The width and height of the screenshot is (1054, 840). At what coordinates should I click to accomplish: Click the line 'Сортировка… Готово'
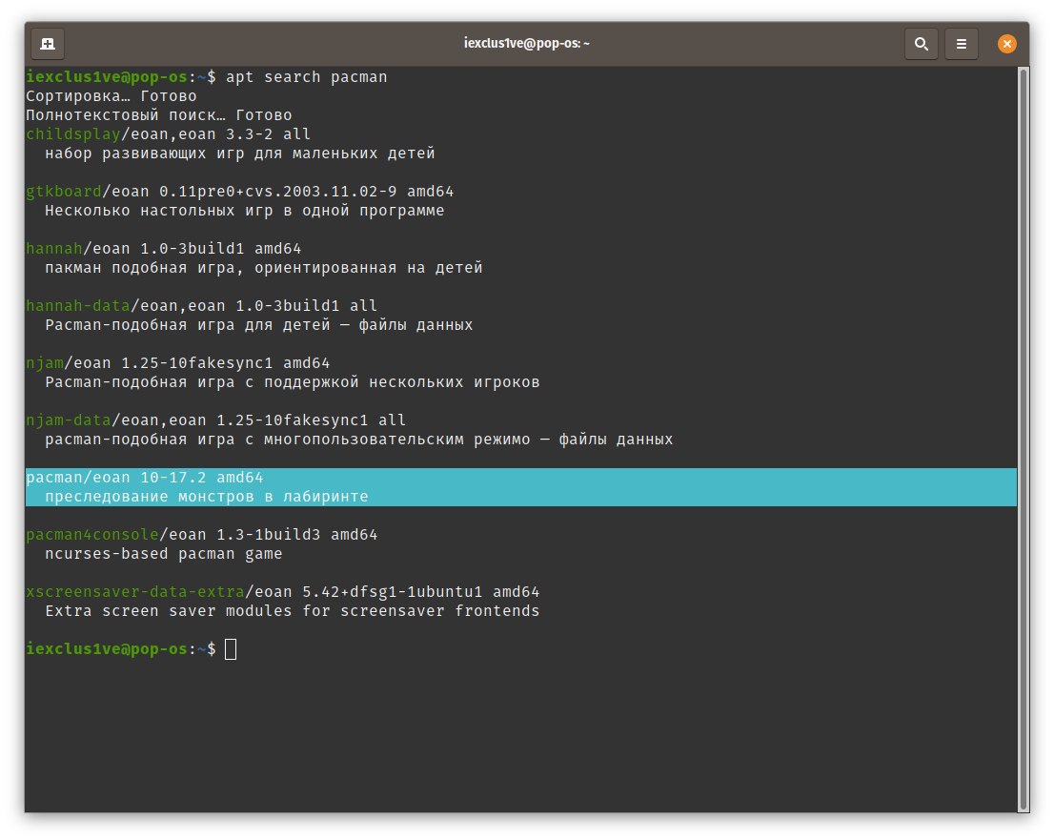(x=111, y=96)
